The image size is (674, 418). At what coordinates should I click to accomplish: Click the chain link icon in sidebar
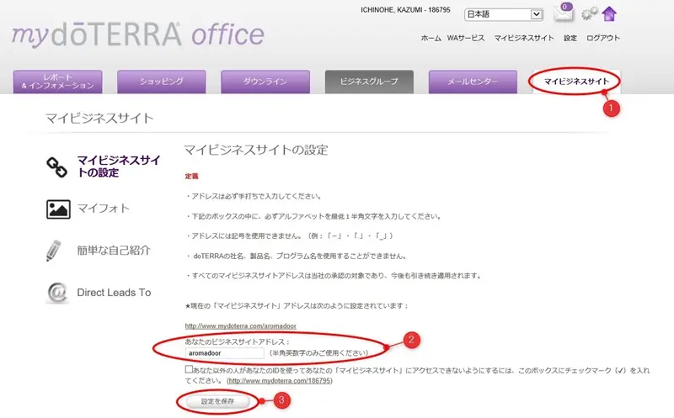(56, 167)
